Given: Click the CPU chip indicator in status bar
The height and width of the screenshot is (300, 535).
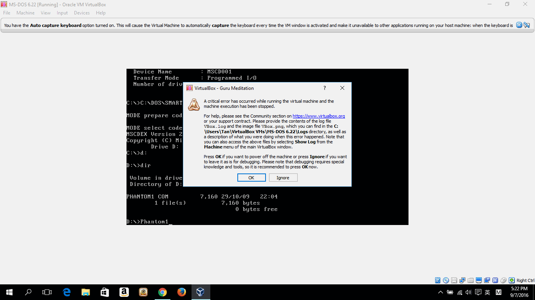Looking at the screenshot, I should pyautogui.click(x=495, y=280).
